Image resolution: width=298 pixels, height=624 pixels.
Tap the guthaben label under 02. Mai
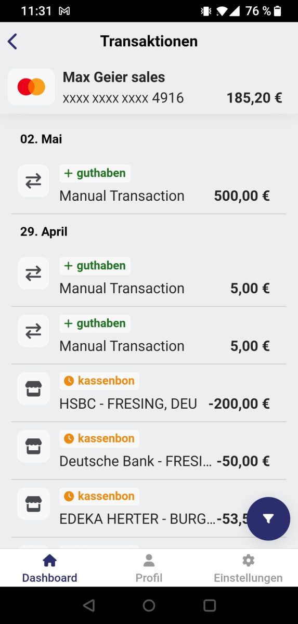tap(95, 173)
